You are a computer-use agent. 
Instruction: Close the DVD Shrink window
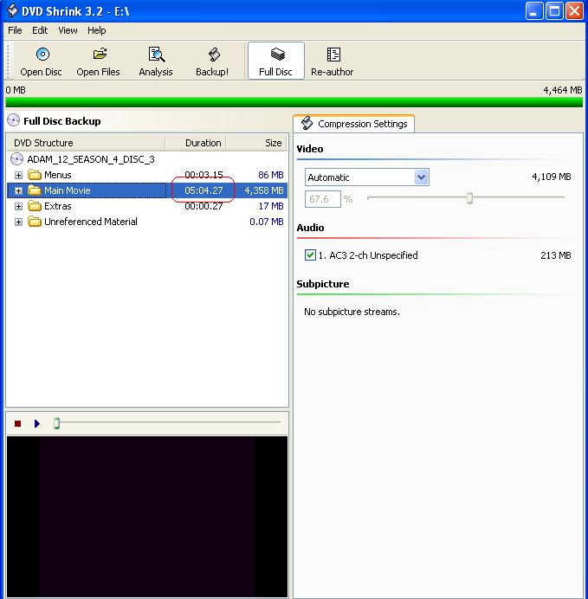pos(574,10)
